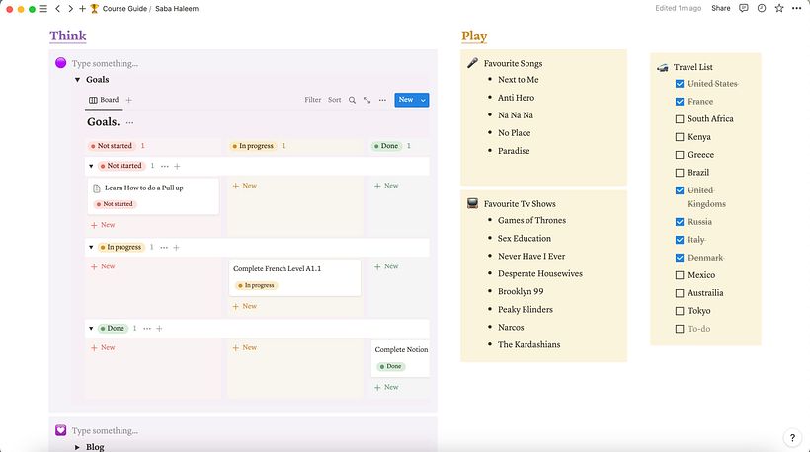Open Learn How to do a Pull up card

point(153,196)
